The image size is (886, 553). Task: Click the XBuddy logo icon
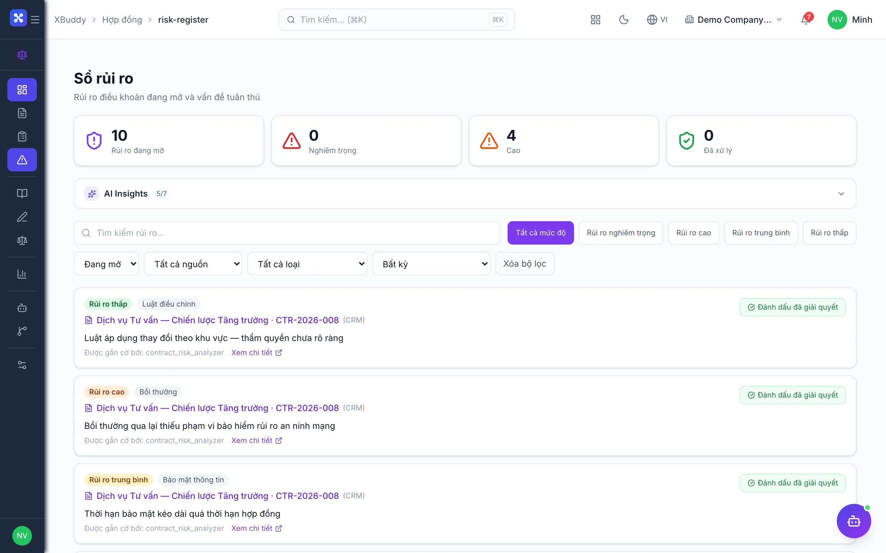[x=18, y=18]
